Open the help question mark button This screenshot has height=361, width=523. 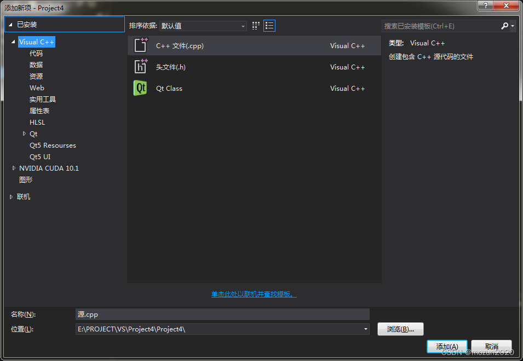click(485, 5)
